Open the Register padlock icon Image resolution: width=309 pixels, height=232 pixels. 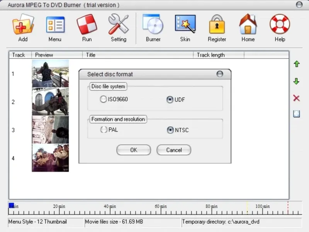pos(217,24)
